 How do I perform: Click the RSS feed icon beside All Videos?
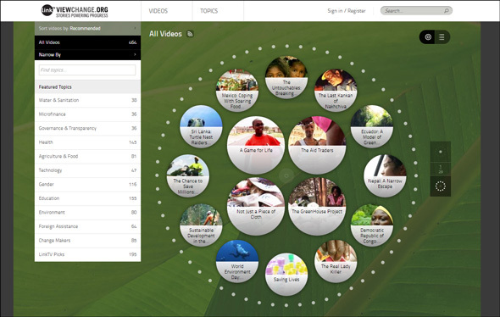click(x=190, y=34)
